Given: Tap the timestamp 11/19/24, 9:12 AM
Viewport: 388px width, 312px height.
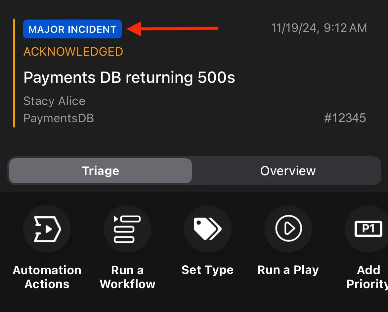Looking at the screenshot, I should [319, 28].
